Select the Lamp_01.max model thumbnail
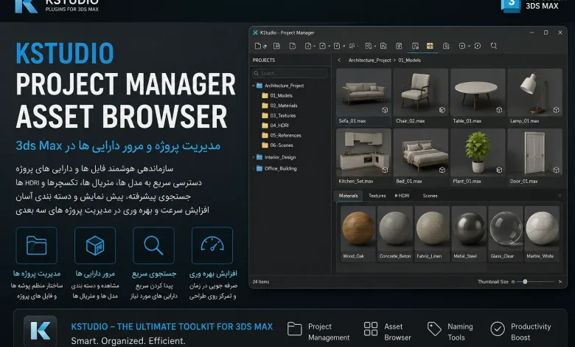 click(535, 97)
